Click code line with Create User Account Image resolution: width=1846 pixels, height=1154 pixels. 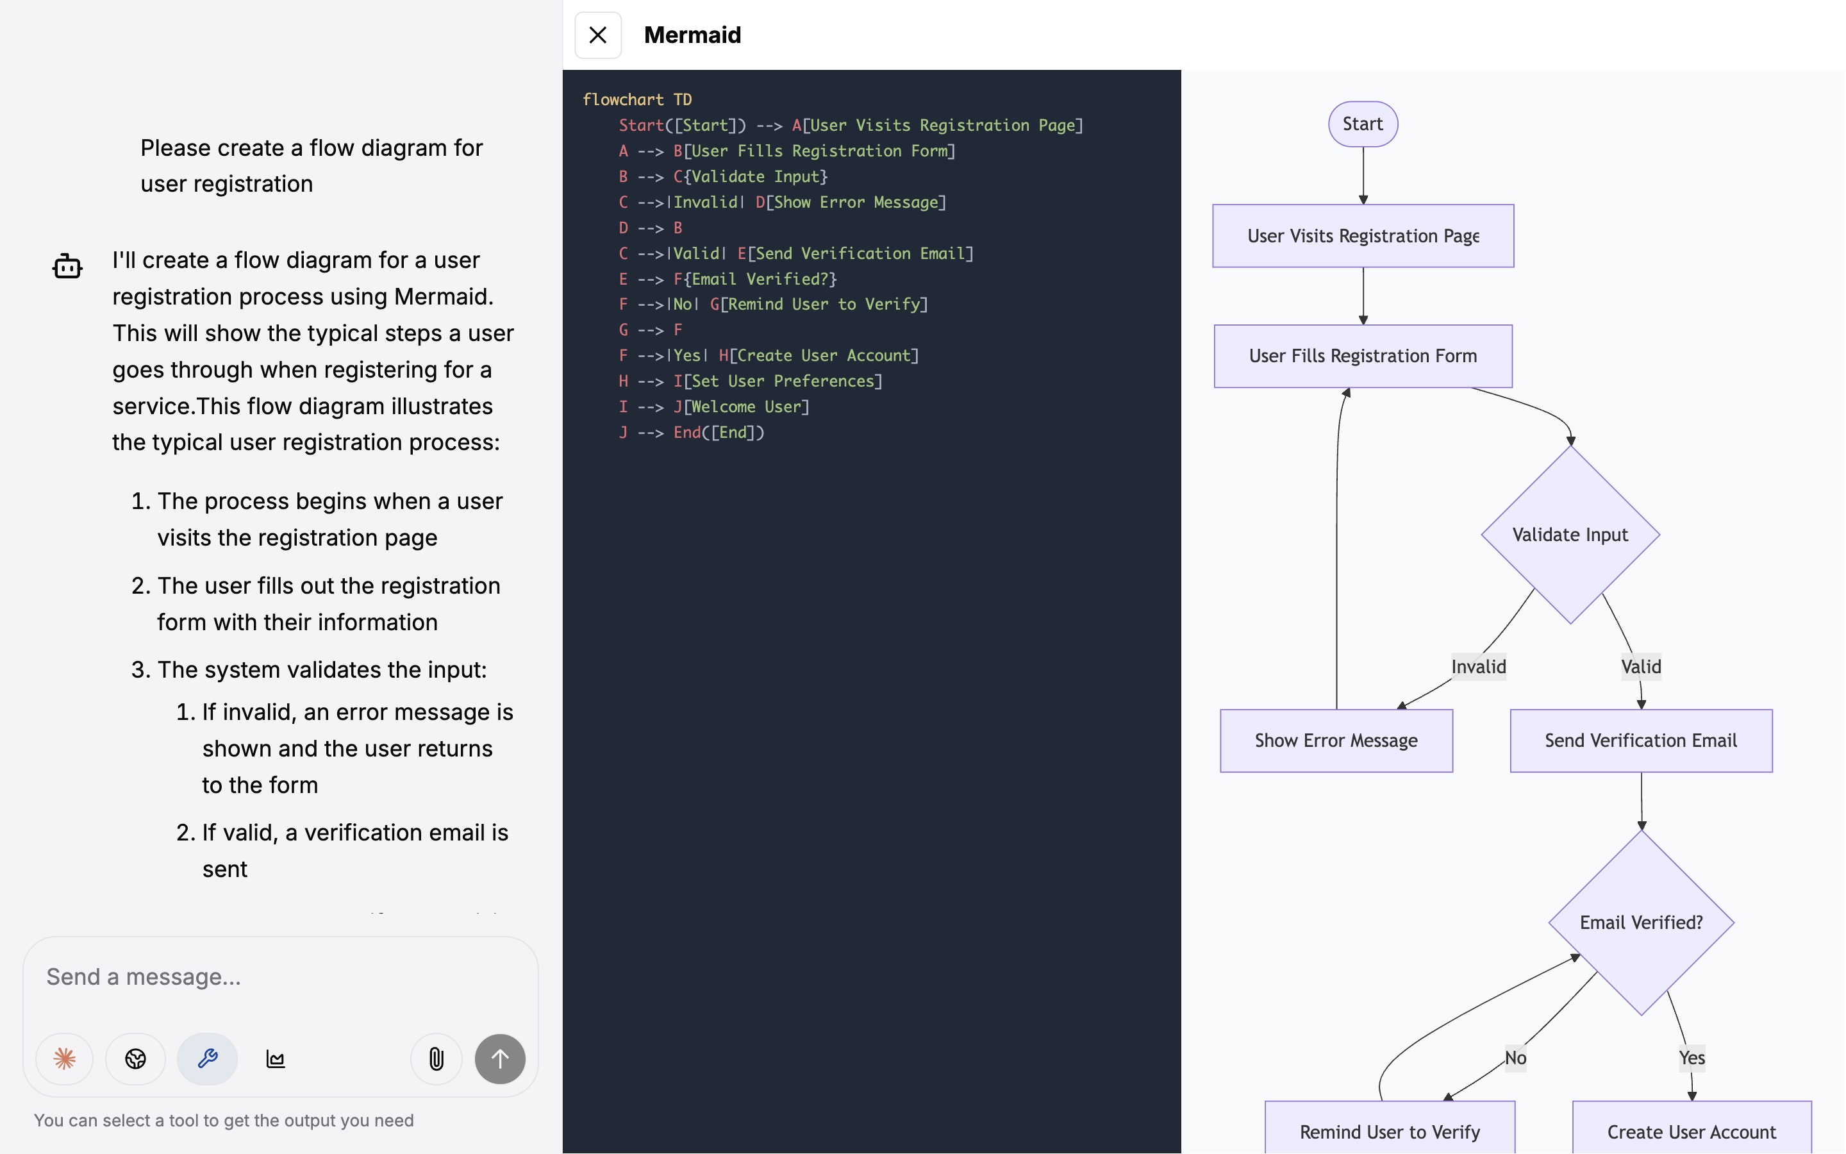pos(769,356)
